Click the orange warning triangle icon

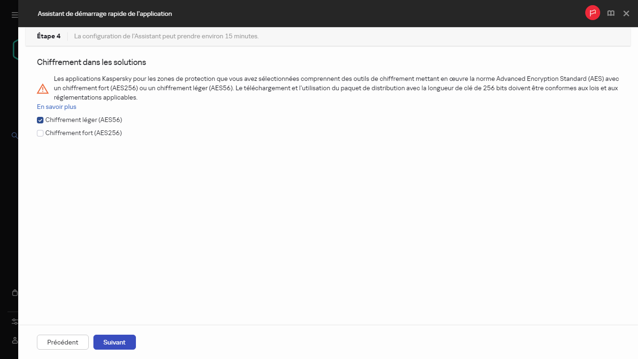click(43, 88)
